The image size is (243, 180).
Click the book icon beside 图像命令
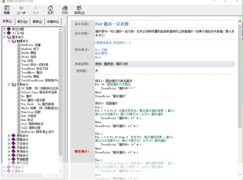click(x=14, y=140)
